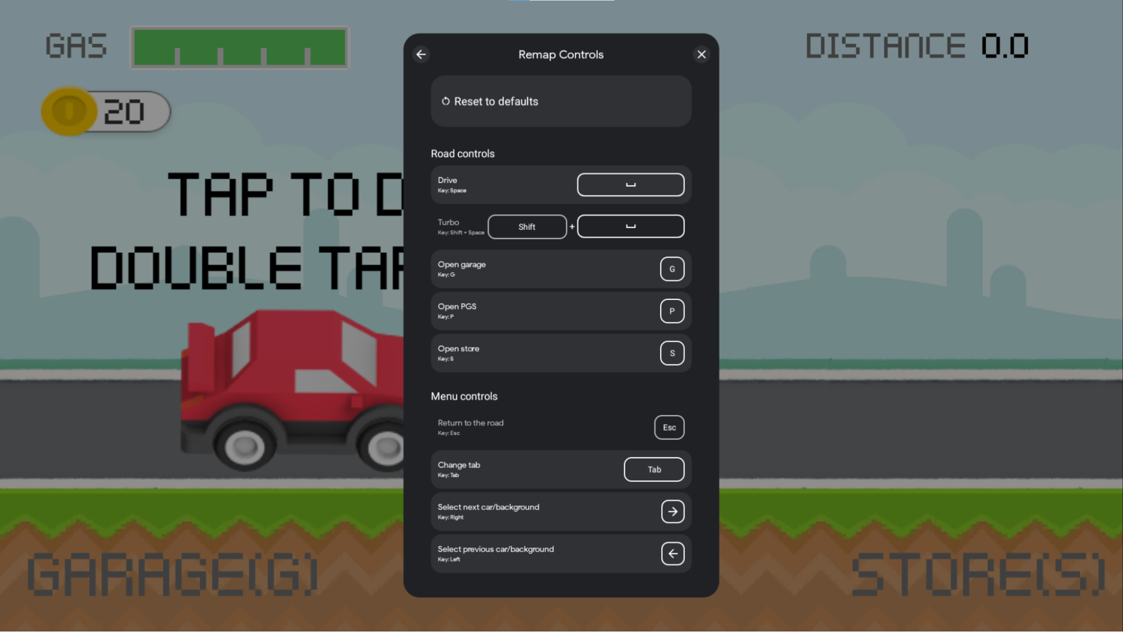Viewport: 1123px width, 632px height.
Task: Close the Remap Controls dialog
Action: (701, 54)
